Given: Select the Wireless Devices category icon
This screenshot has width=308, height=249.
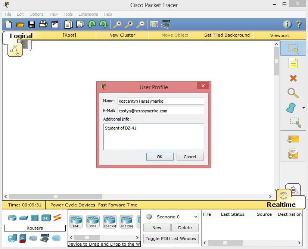Looking at the screenshot, I should (x=46, y=218).
